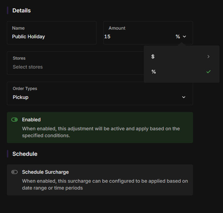Select the $ option in the unit menu
This screenshot has height=213, width=223.
pos(153,57)
